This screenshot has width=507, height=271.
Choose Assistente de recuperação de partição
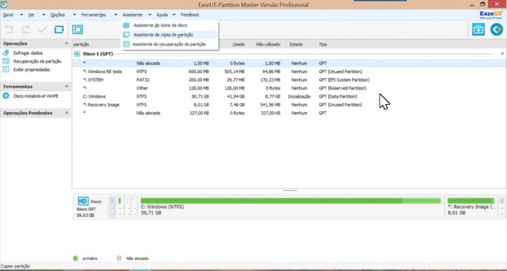169,44
